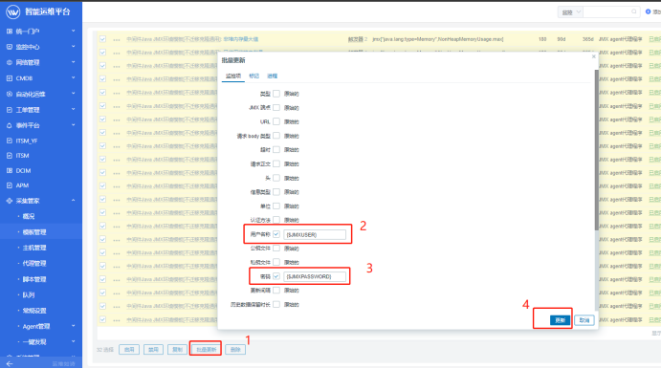Click the 自动化运维 sidebar icon
The image size is (662, 369).
coord(10,94)
